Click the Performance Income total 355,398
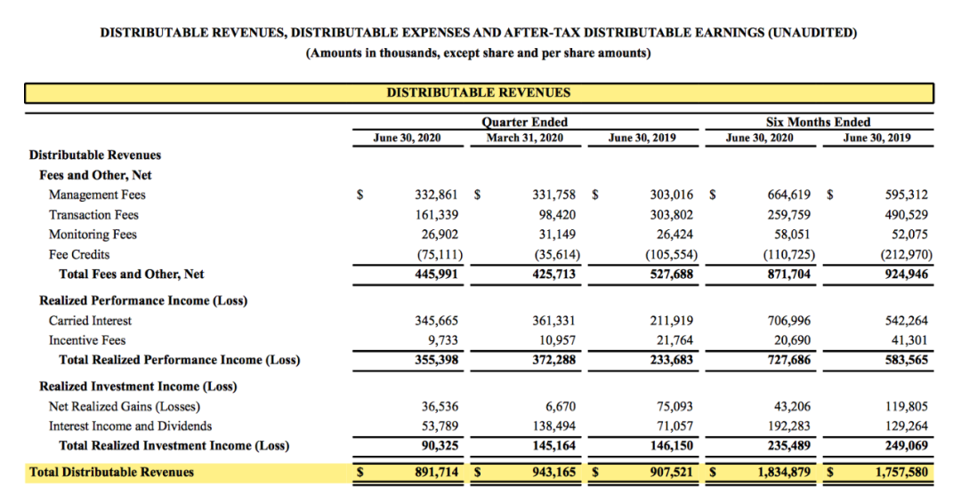 click(436, 360)
